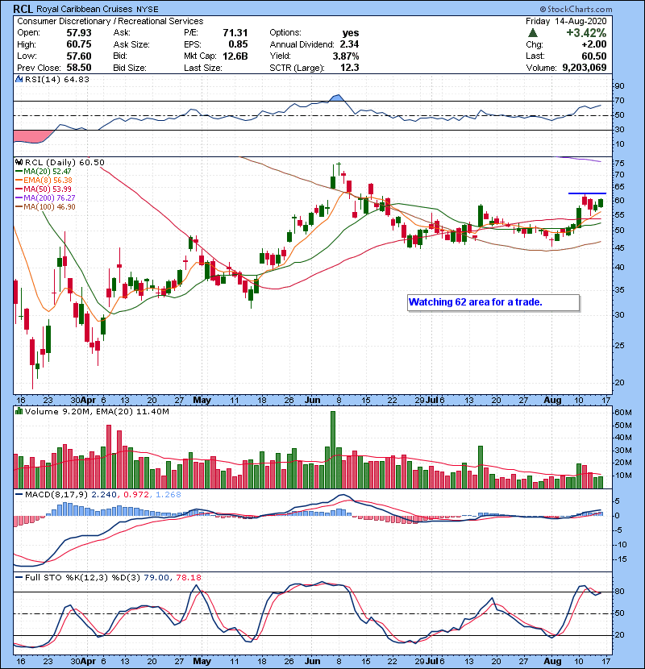The width and height of the screenshot is (645, 669).
Task: Click the Mkt Cap 12.6B value
Action: click(x=235, y=56)
